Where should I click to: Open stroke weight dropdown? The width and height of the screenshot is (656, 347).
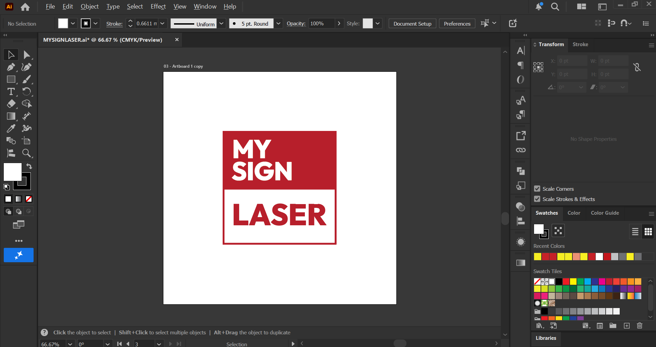[x=162, y=24]
